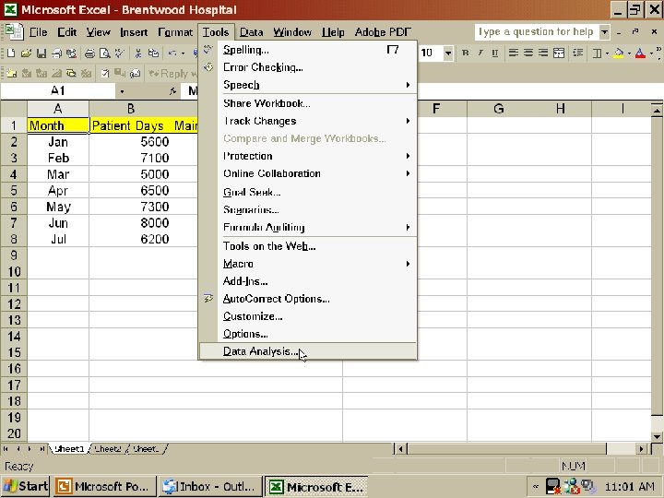
Task: Click the Type a question for help box
Action: click(x=537, y=31)
